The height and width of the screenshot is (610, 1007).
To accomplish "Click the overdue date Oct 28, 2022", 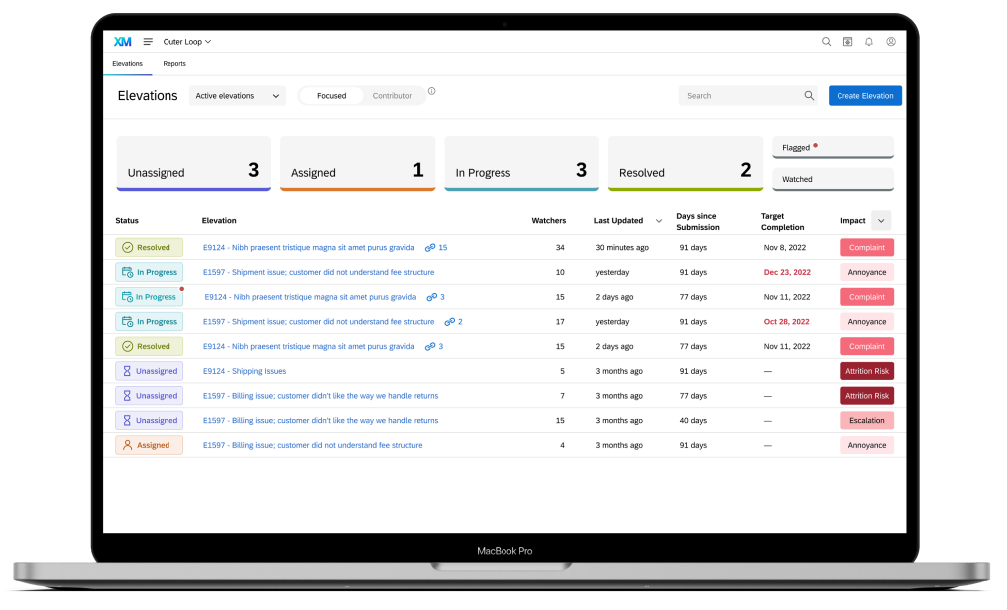I will click(786, 322).
